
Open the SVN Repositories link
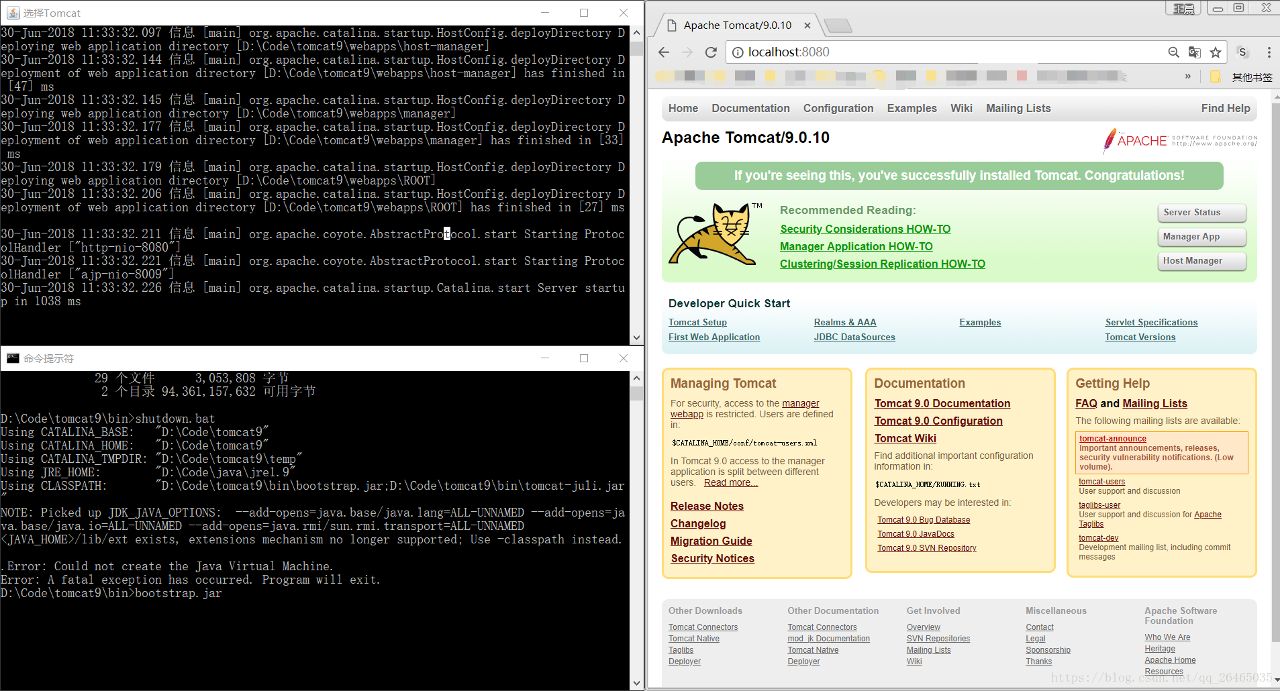938,639
